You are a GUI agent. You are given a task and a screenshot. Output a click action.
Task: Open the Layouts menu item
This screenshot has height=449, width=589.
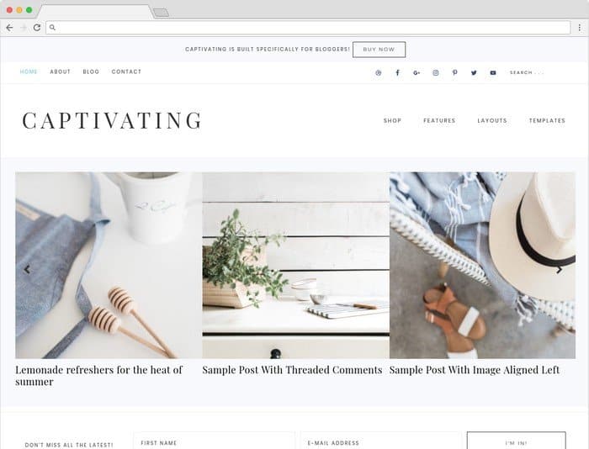click(x=492, y=120)
